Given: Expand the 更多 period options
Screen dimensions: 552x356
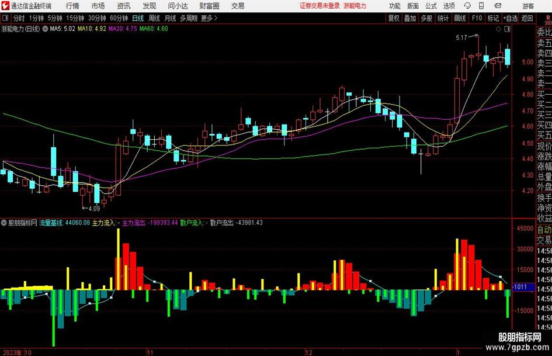Looking at the screenshot, I should (x=209, y=18).
